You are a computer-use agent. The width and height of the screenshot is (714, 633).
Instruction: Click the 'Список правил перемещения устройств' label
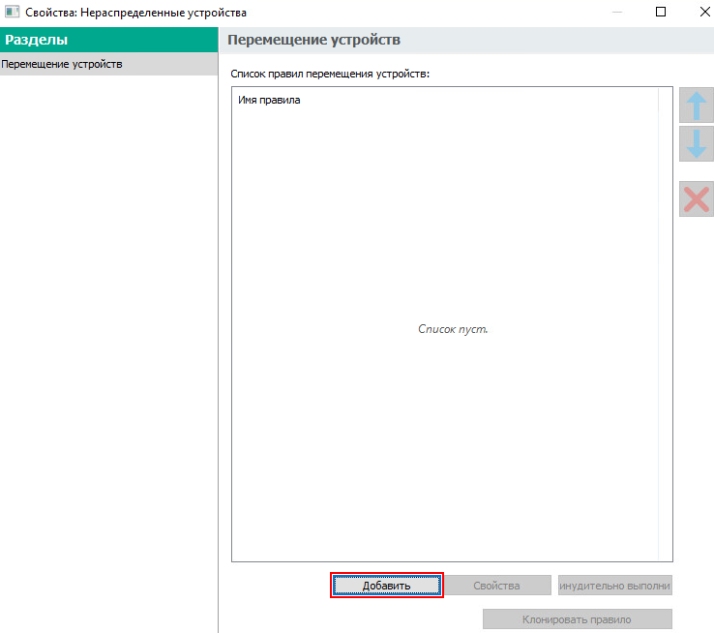(x=330, y=74)
